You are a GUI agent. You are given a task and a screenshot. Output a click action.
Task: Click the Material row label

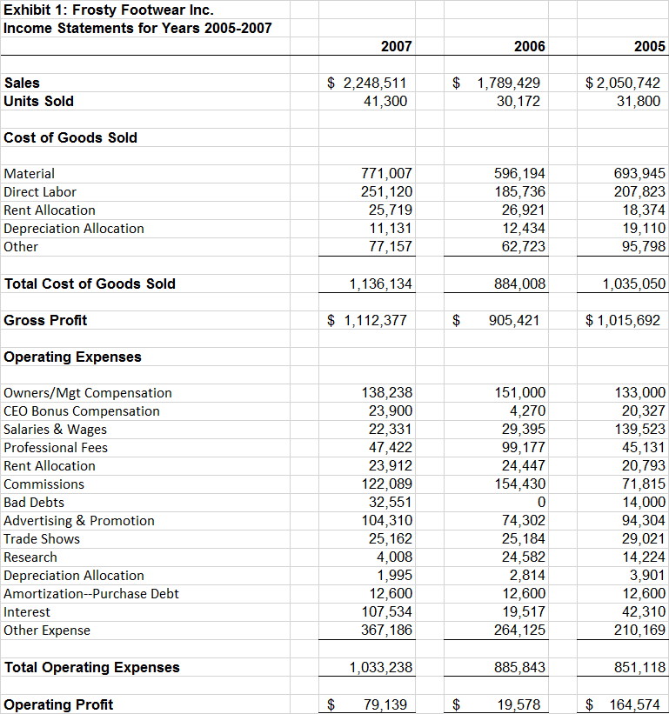point(30,173)
